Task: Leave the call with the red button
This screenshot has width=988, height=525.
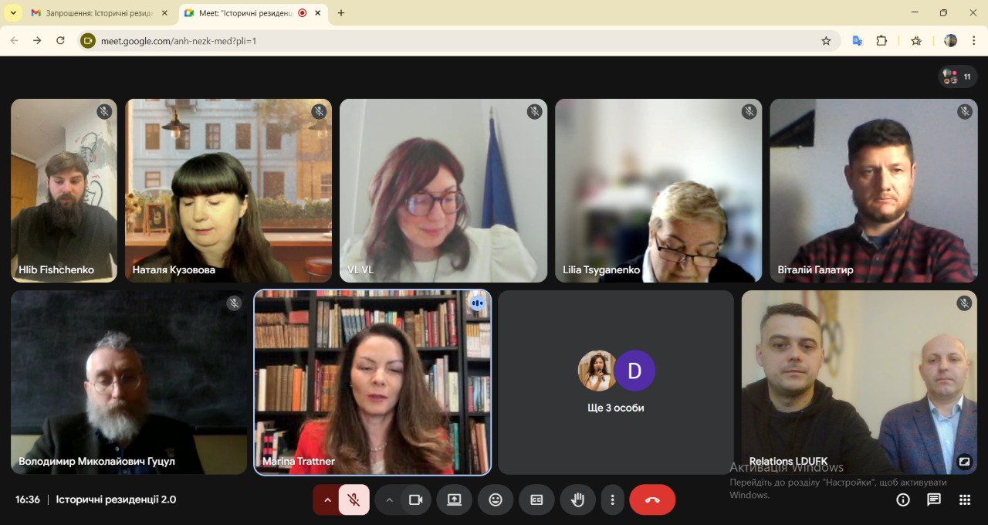Action: pyautogui.click(x=652, y=500)
